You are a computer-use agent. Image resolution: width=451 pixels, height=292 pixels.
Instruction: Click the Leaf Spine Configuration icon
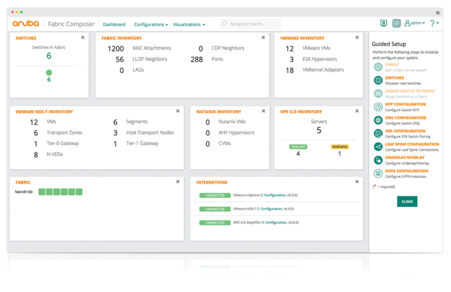point(378,147)
